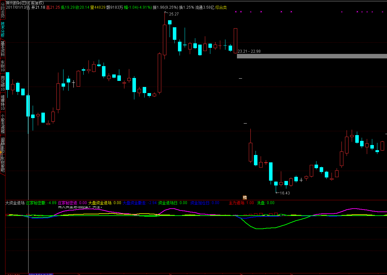This screenshot has height=275, width=387.
Task: Select the 同花顺10 side tab
Action: 3,83
